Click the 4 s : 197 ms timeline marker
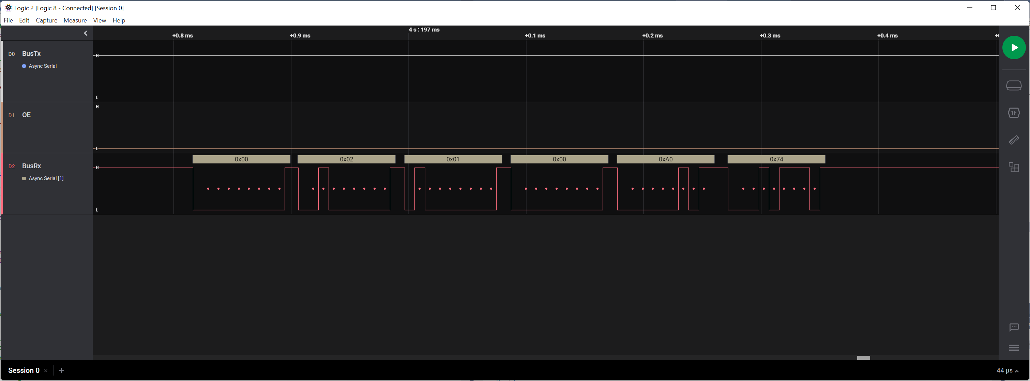 tap(424, 30)
